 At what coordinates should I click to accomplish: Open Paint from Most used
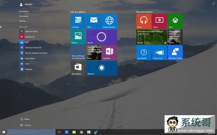click(24, 64)
